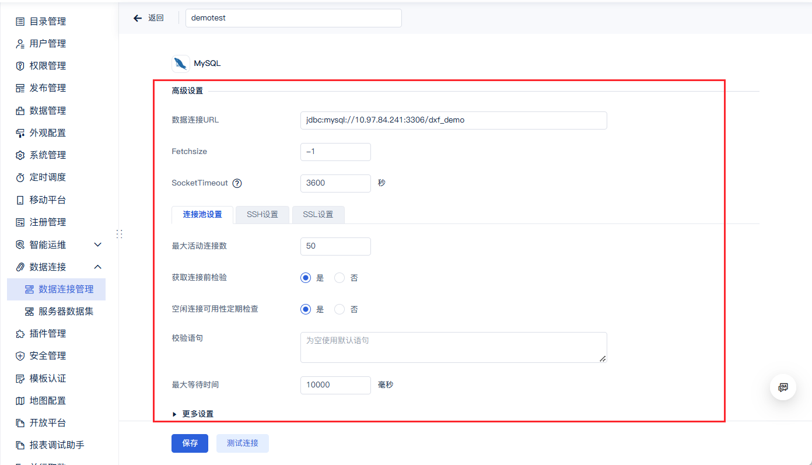Open the 安全管理 menu label
The width and height of the screenshot is (812, 465).
48,356
